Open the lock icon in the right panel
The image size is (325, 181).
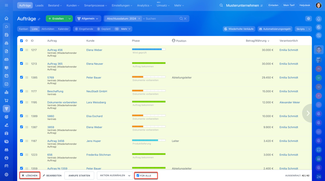point(319,159)
